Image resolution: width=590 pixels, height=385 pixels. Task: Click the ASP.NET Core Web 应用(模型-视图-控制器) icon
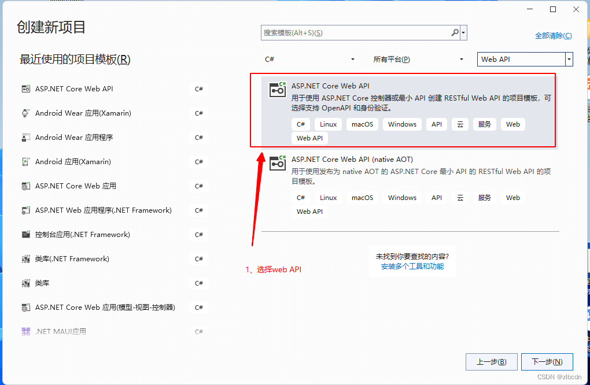tap(25, 308)
